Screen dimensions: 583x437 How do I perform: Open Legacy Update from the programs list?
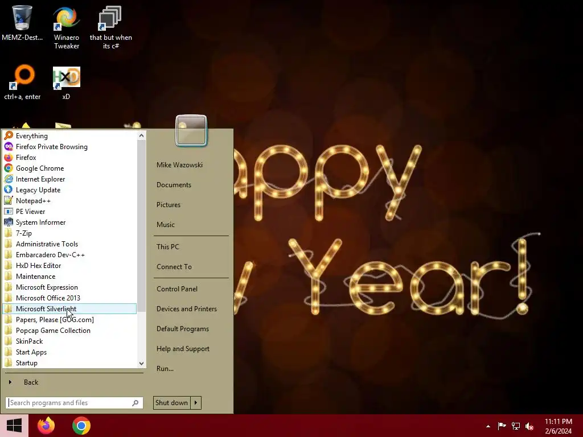point(69,189)
